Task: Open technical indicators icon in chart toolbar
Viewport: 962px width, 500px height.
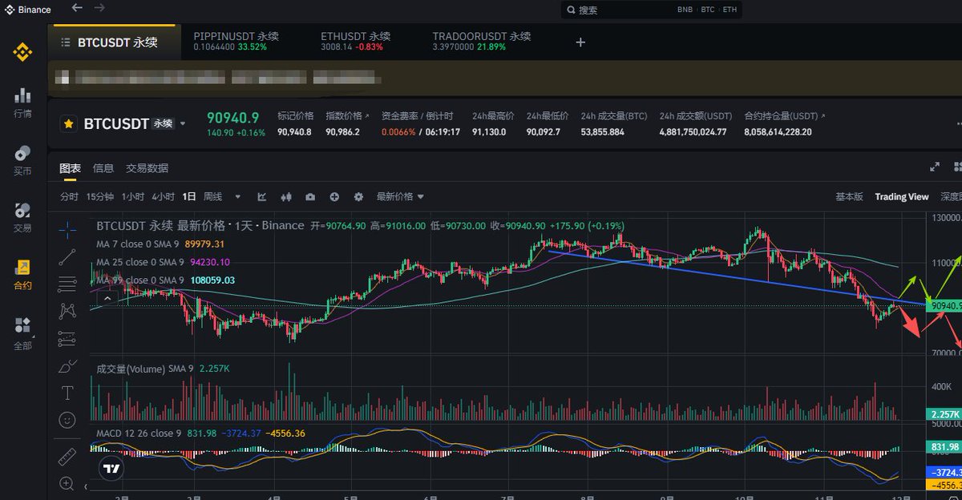Action: (x=262, y=197)
